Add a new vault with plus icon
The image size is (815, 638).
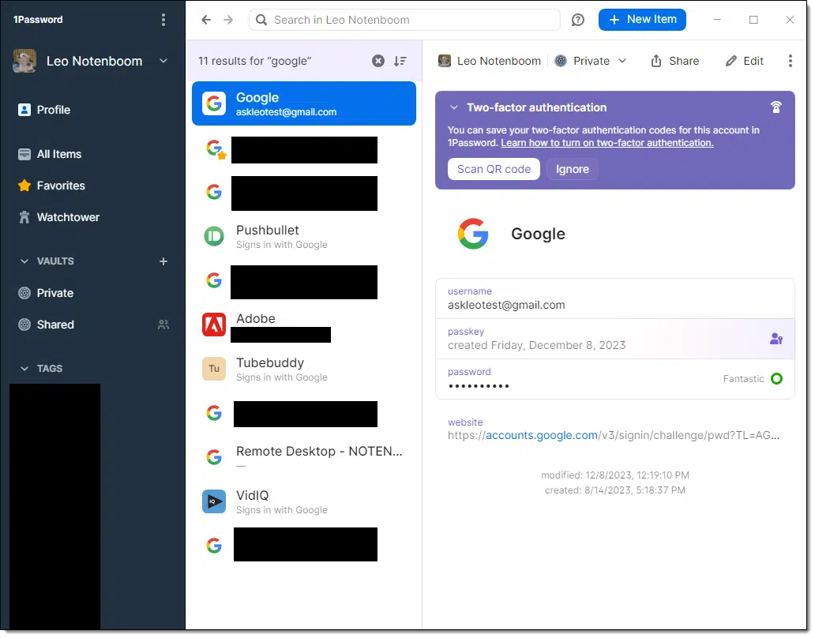(163, 261)
